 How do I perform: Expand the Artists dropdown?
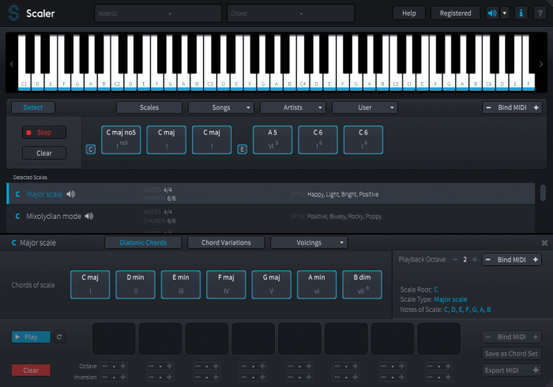pyautogui.click(x=293, y=107)
